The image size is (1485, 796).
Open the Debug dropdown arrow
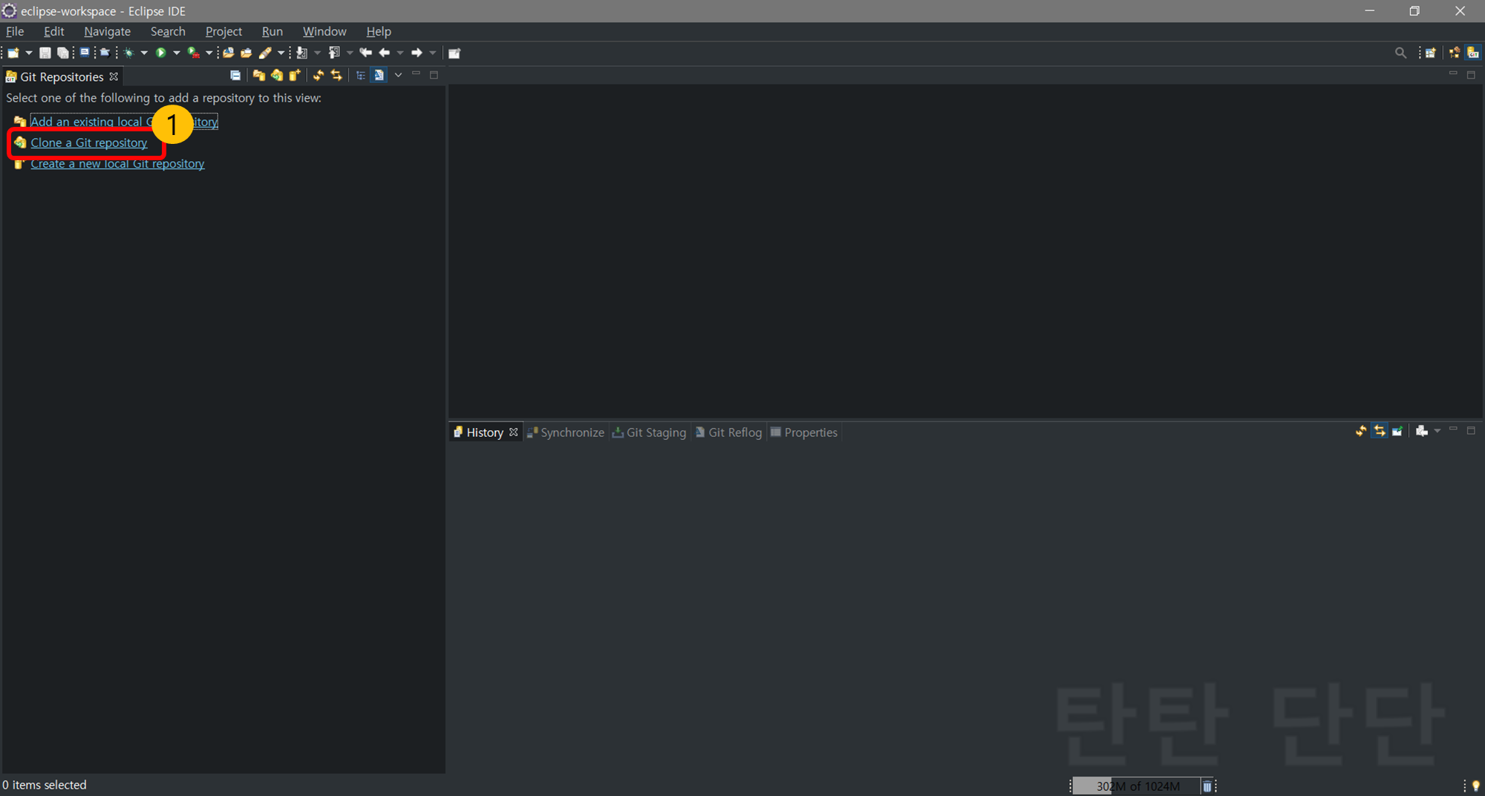[144, 53]
